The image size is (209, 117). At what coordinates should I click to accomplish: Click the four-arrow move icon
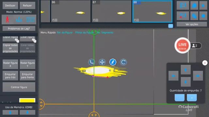(x=102, y=62)
